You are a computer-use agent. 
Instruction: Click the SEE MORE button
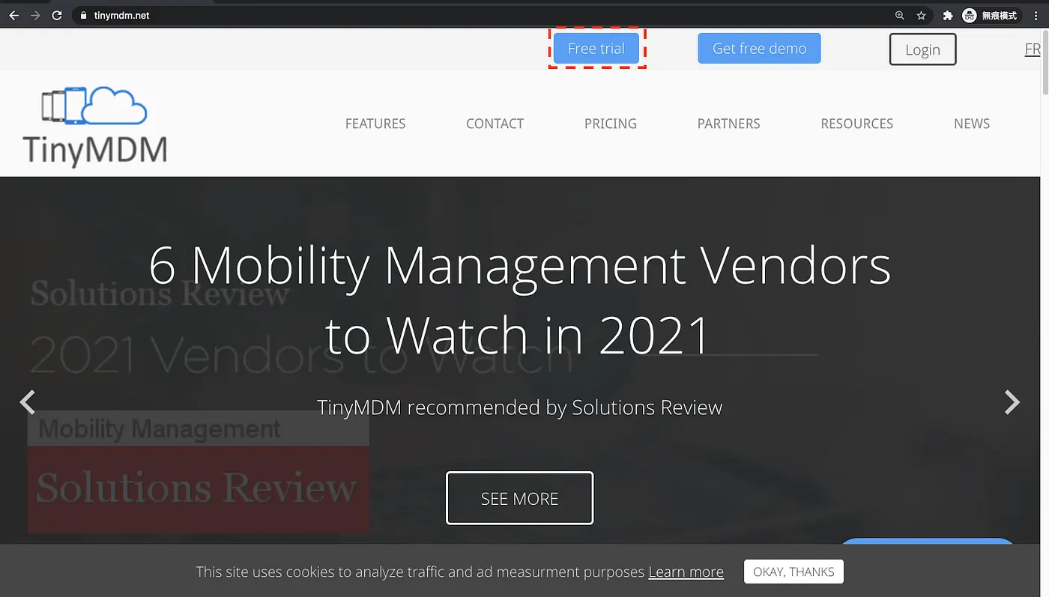(519, 498)
